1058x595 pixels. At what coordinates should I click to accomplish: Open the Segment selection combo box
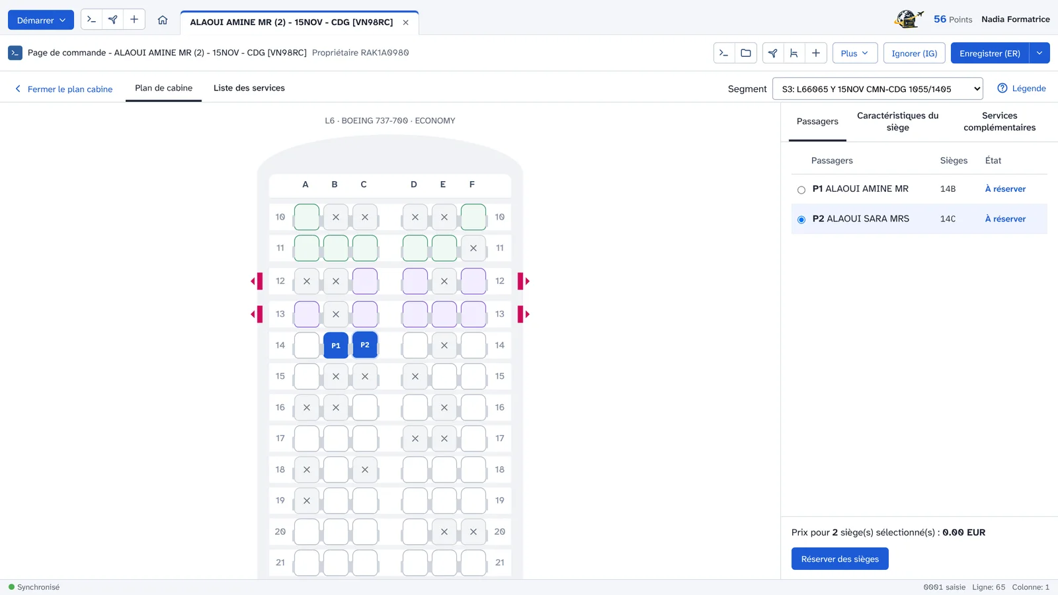pyautogui.click(x=877, y=89)
